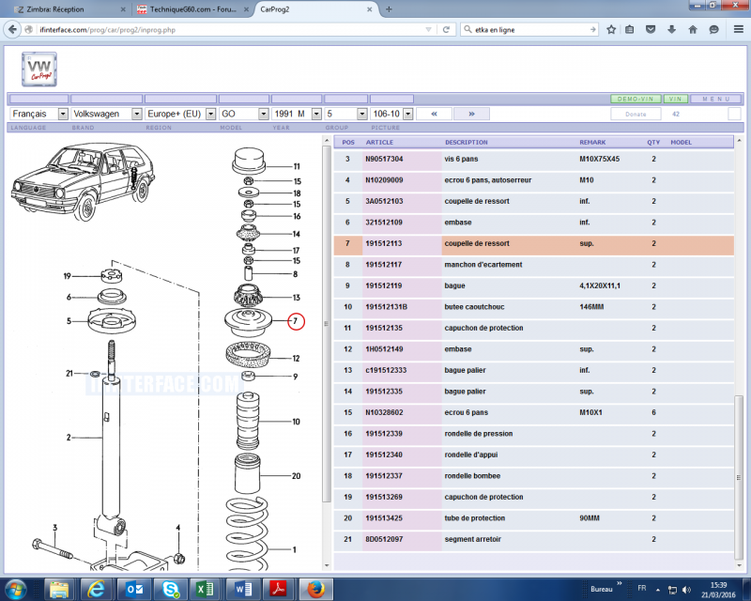Open the bookmarks list clipboard icon
This screenshot has height=601, width=751.
(630, 30)
